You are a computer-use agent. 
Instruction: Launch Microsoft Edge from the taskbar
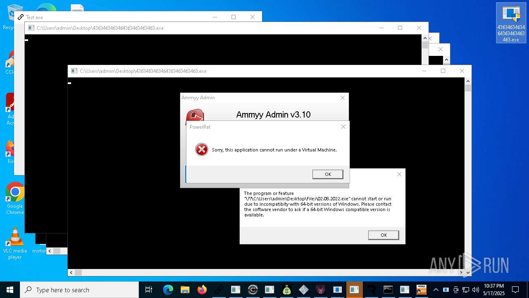coord(168,290)
